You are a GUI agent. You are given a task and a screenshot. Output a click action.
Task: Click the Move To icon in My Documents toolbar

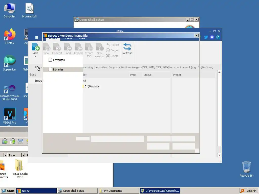coord(5,141)
